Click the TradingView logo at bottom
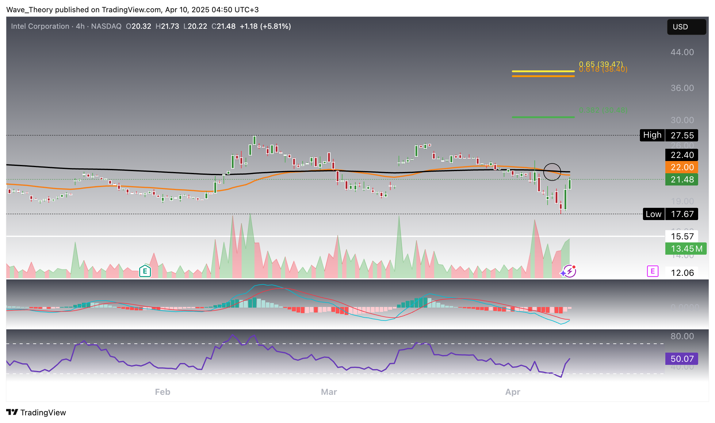The image size is (715, 423). pos(36,413)
